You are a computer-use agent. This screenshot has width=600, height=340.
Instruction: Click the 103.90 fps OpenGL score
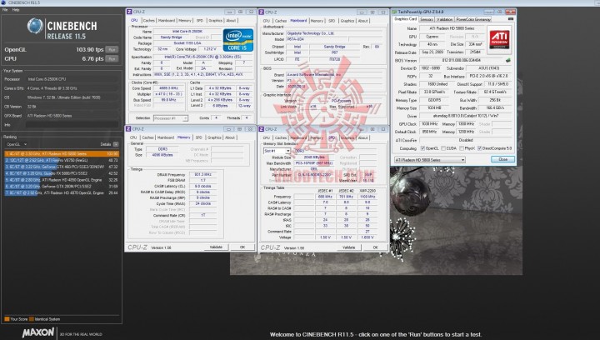click(89, 50)
